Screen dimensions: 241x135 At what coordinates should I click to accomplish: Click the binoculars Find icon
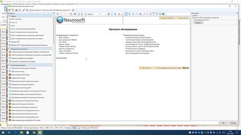pyautogui.click(x=75, y=14)
